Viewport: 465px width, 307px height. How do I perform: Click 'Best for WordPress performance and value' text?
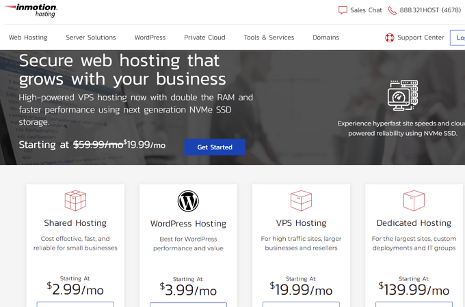[x=188, y=244]
